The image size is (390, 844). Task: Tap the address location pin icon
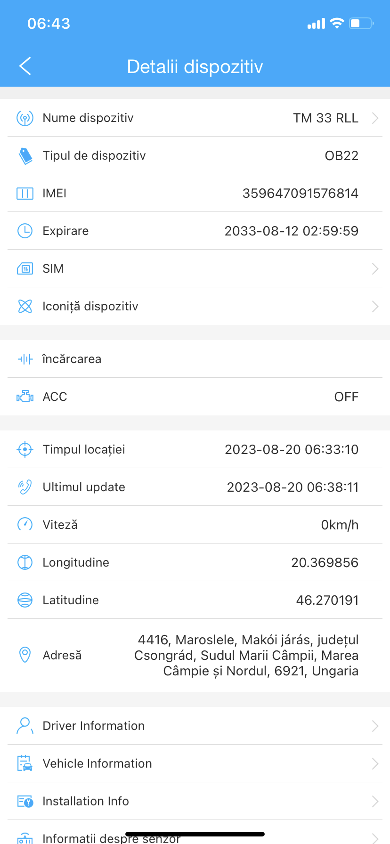pyautogui.click(x=25, y=655)
